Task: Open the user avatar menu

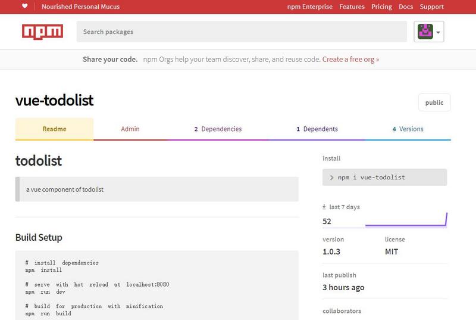Action: click(428, 32)
